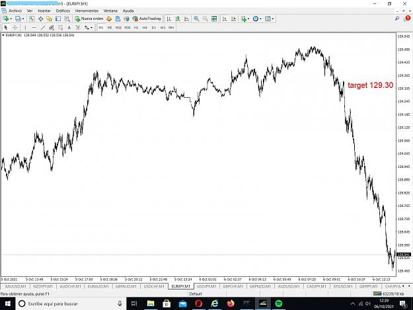The image size is (413, 310).
Task: Click the search magnifier in toolbar
Action: 397,19
